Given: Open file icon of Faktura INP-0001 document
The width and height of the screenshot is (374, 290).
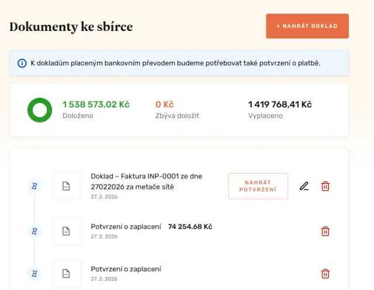Looking at the screenshot, I should 66,187.
